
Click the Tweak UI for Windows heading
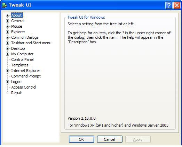point(86,17)
